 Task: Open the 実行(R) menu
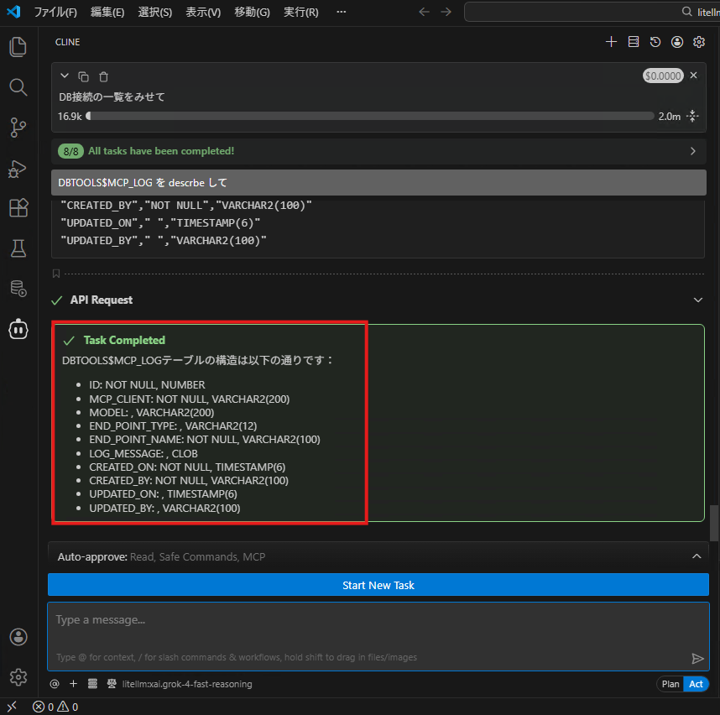[x=300, y=12]
